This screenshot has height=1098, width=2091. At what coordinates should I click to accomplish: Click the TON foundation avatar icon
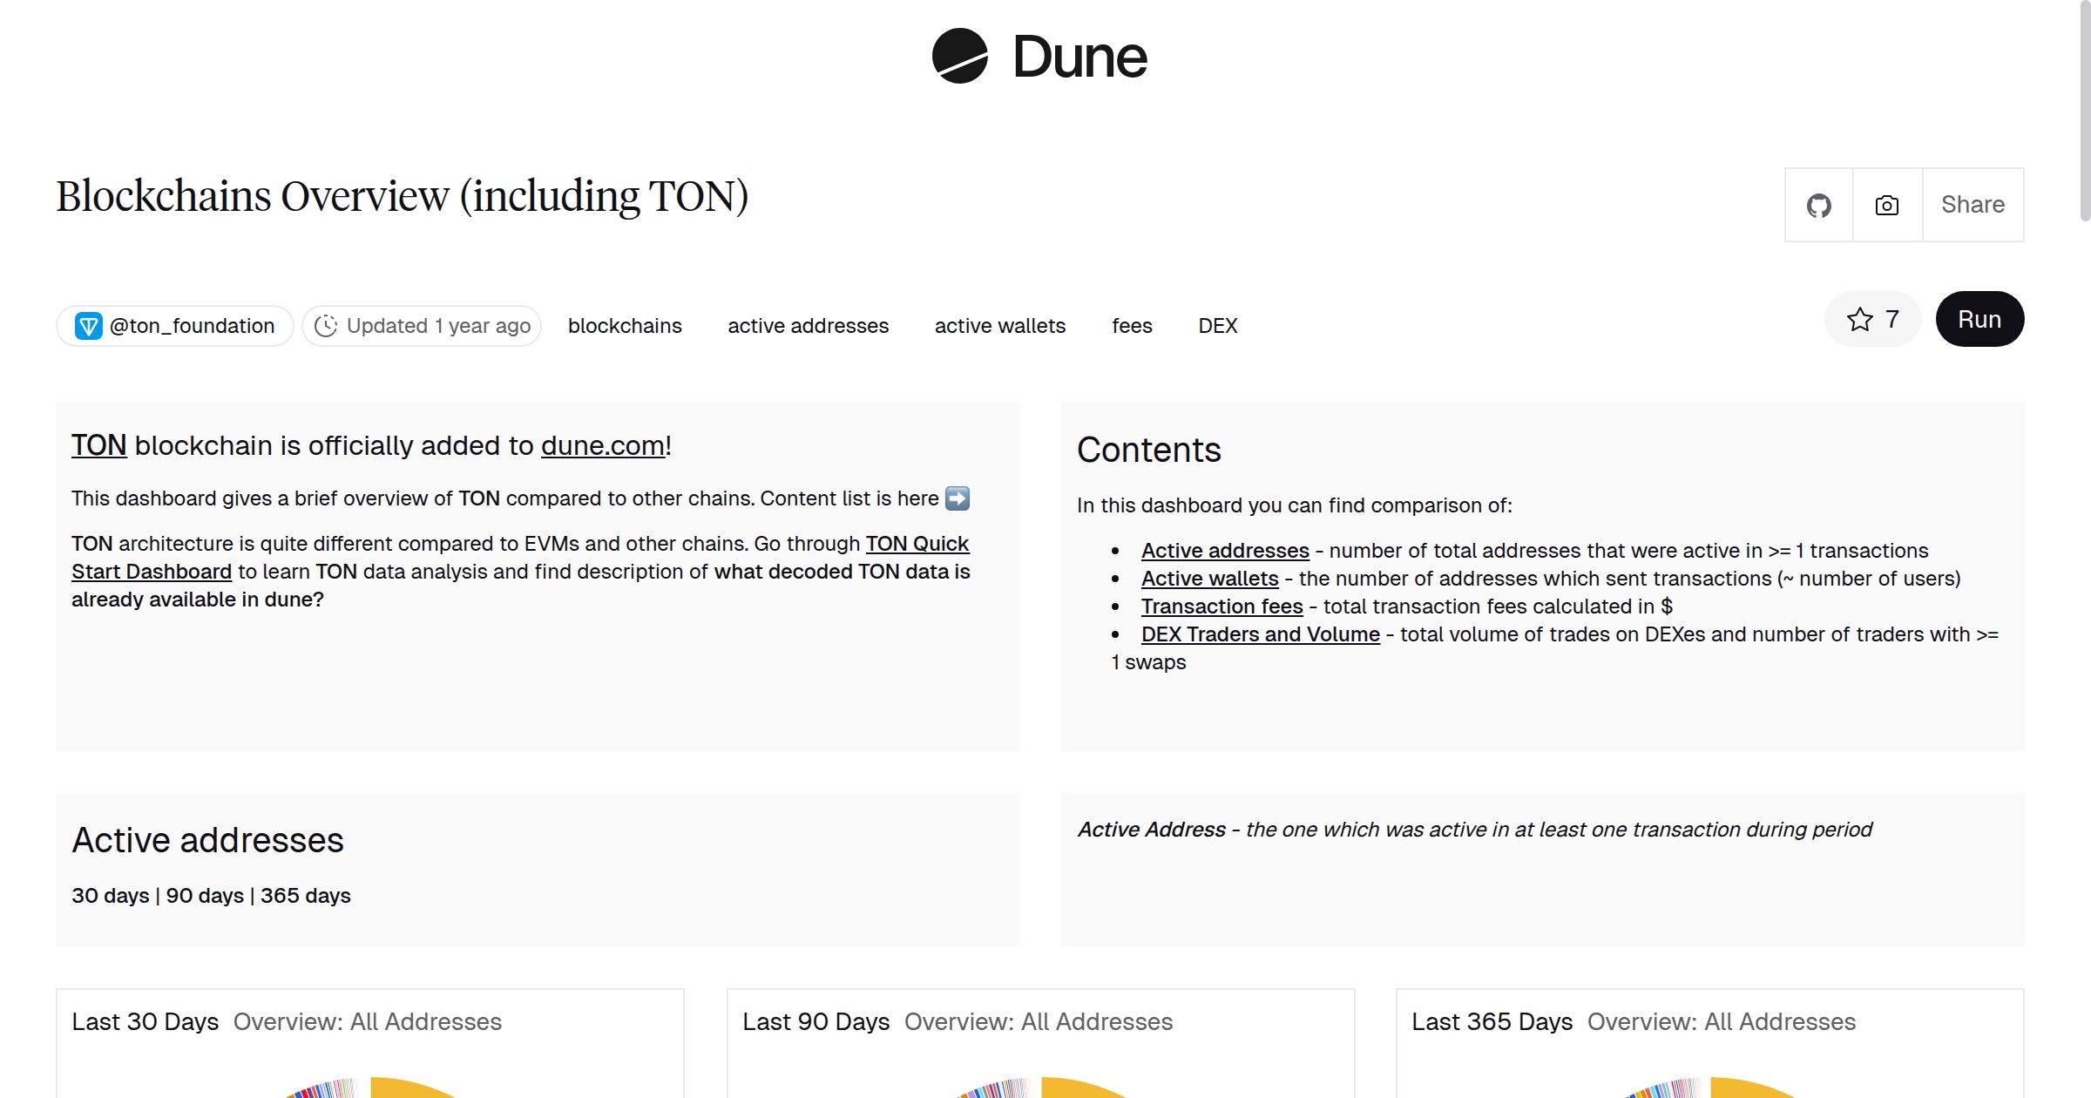click(90, 325)
